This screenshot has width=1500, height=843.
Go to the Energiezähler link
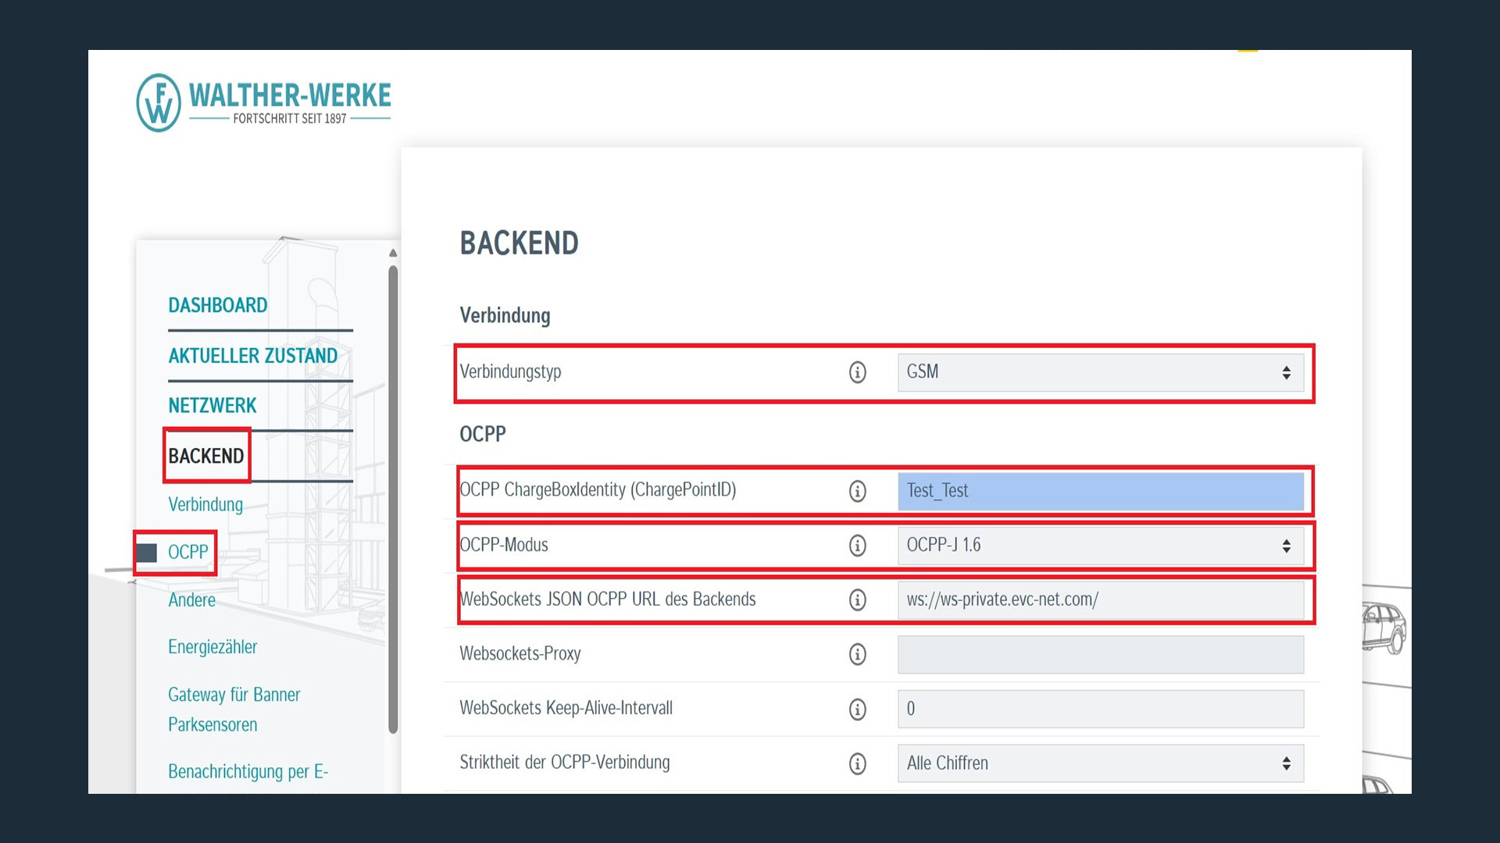pos(212,647)
